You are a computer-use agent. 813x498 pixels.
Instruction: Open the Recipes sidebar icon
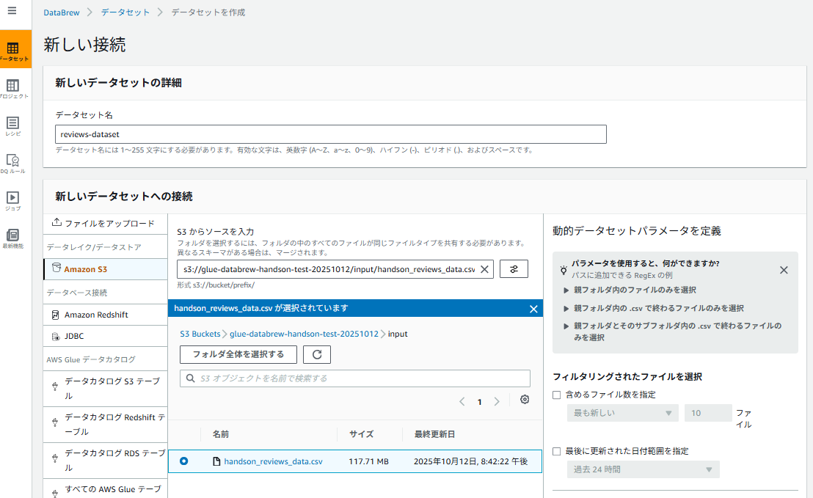coord(13,125)
